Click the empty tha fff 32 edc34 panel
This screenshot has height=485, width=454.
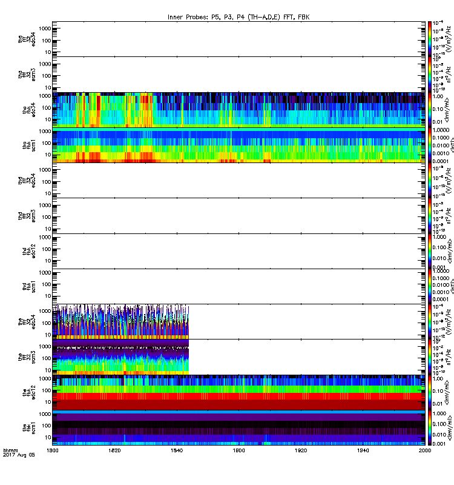(x=239, y=39)
